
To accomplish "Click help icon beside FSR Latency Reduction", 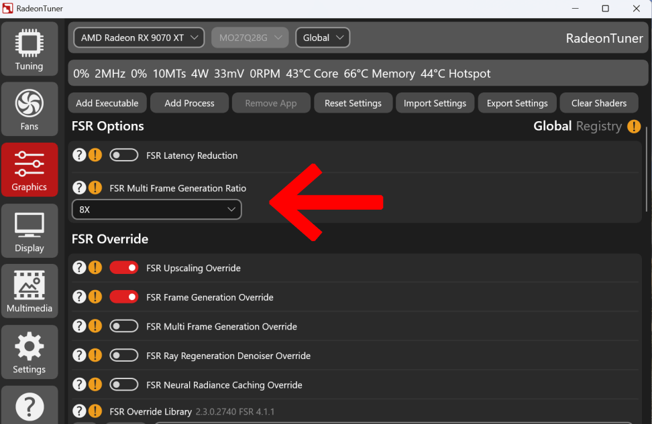I will pyautogui.click(x=79, y=155).
